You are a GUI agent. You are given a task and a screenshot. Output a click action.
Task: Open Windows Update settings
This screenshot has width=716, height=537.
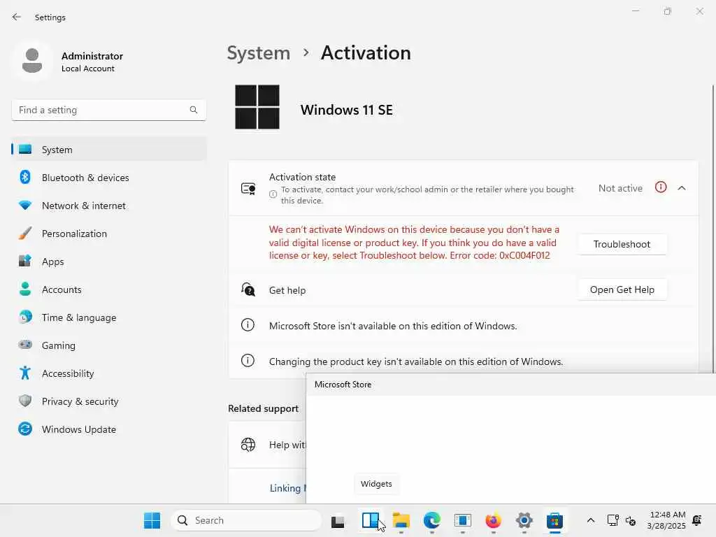point(108,429)
